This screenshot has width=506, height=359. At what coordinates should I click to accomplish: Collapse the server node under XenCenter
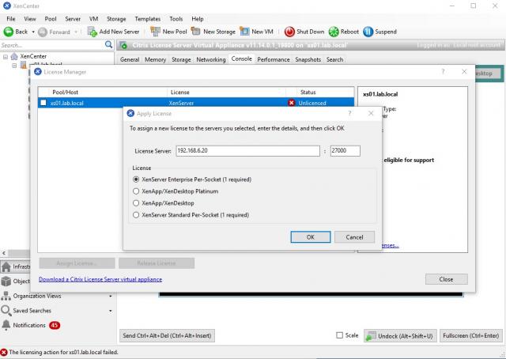(x=14, y=66)
